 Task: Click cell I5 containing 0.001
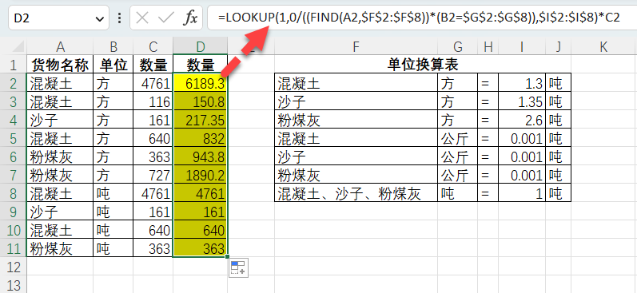click(x=522, y=138)
